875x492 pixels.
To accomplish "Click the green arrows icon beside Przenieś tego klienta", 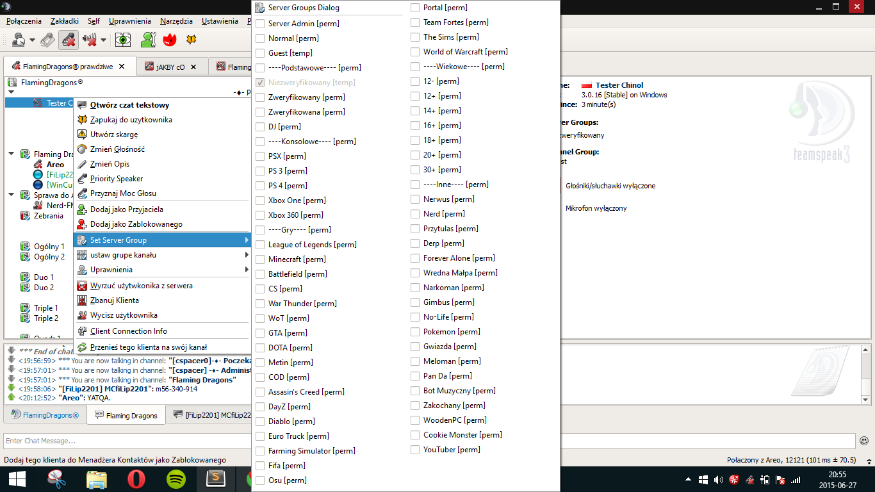I will click(x=82, y=347).
